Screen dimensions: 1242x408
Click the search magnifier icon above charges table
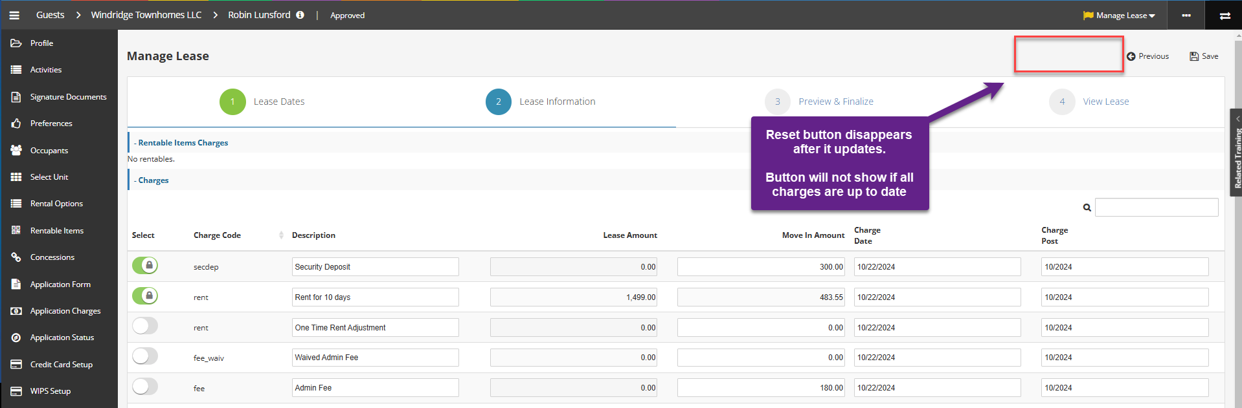point(1087,208)
